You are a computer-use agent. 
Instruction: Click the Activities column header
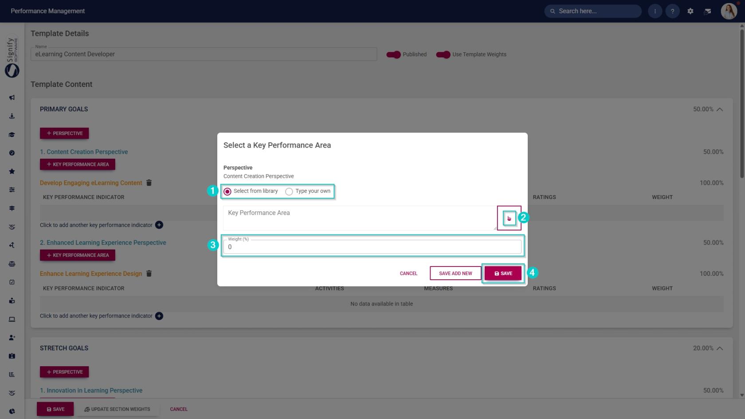point(329,288)
